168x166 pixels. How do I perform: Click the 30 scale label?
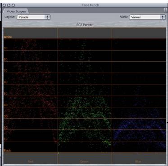[x=5, y=116]
